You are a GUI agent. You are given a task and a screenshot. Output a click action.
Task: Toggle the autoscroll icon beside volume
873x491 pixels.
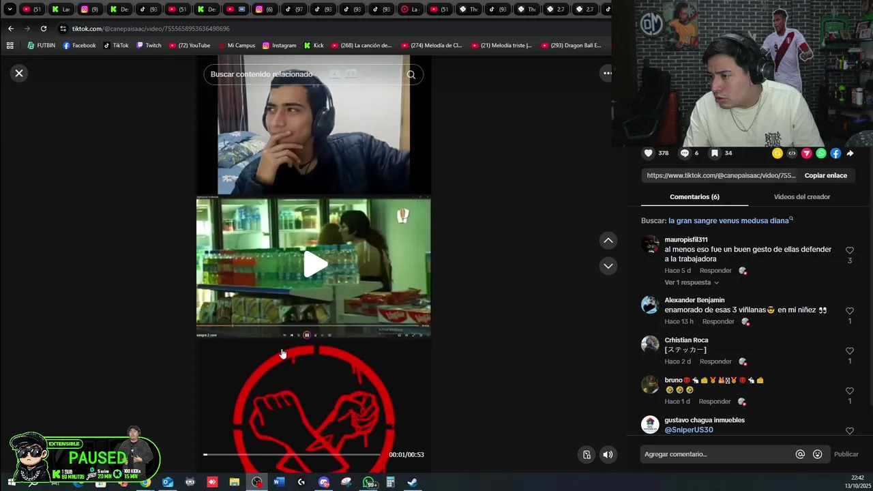click(x=587, y=455)
